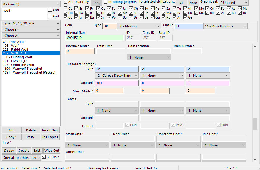This screenshot has width=260, height=170.
Task: Click the All civilizations button
Action: [182, 3]
